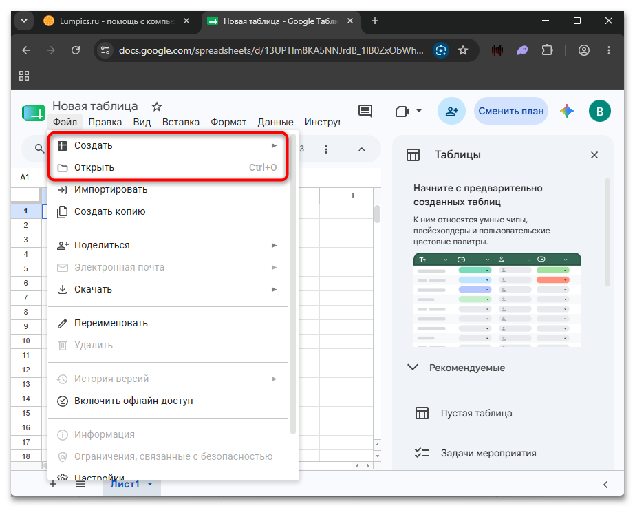Click the share people icon button
The width and height of the screenshot is (635, 508).
tap(451, 111)
